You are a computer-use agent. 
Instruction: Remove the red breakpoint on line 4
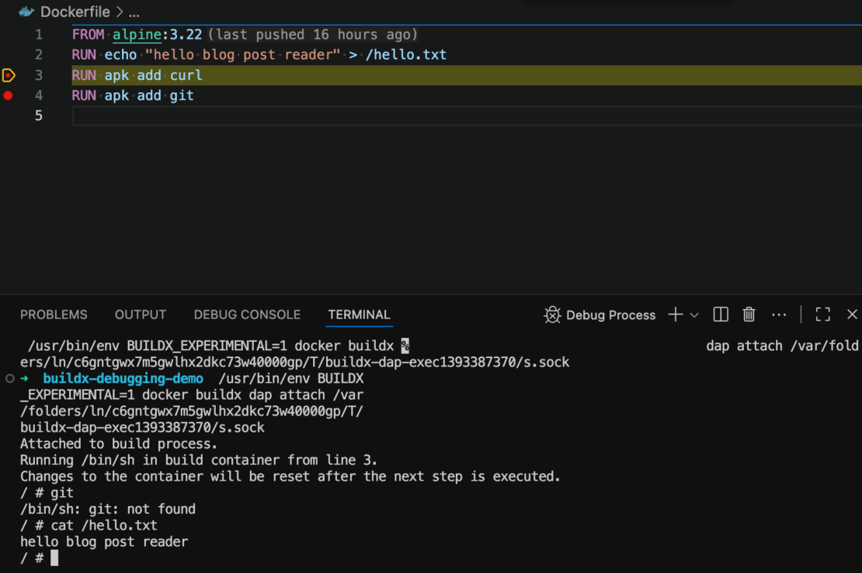click(8, 95)
